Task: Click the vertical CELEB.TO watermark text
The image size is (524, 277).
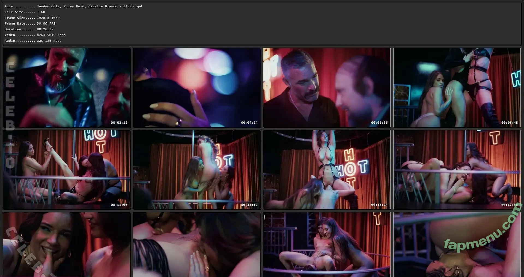Action: (x=10, y=115)
